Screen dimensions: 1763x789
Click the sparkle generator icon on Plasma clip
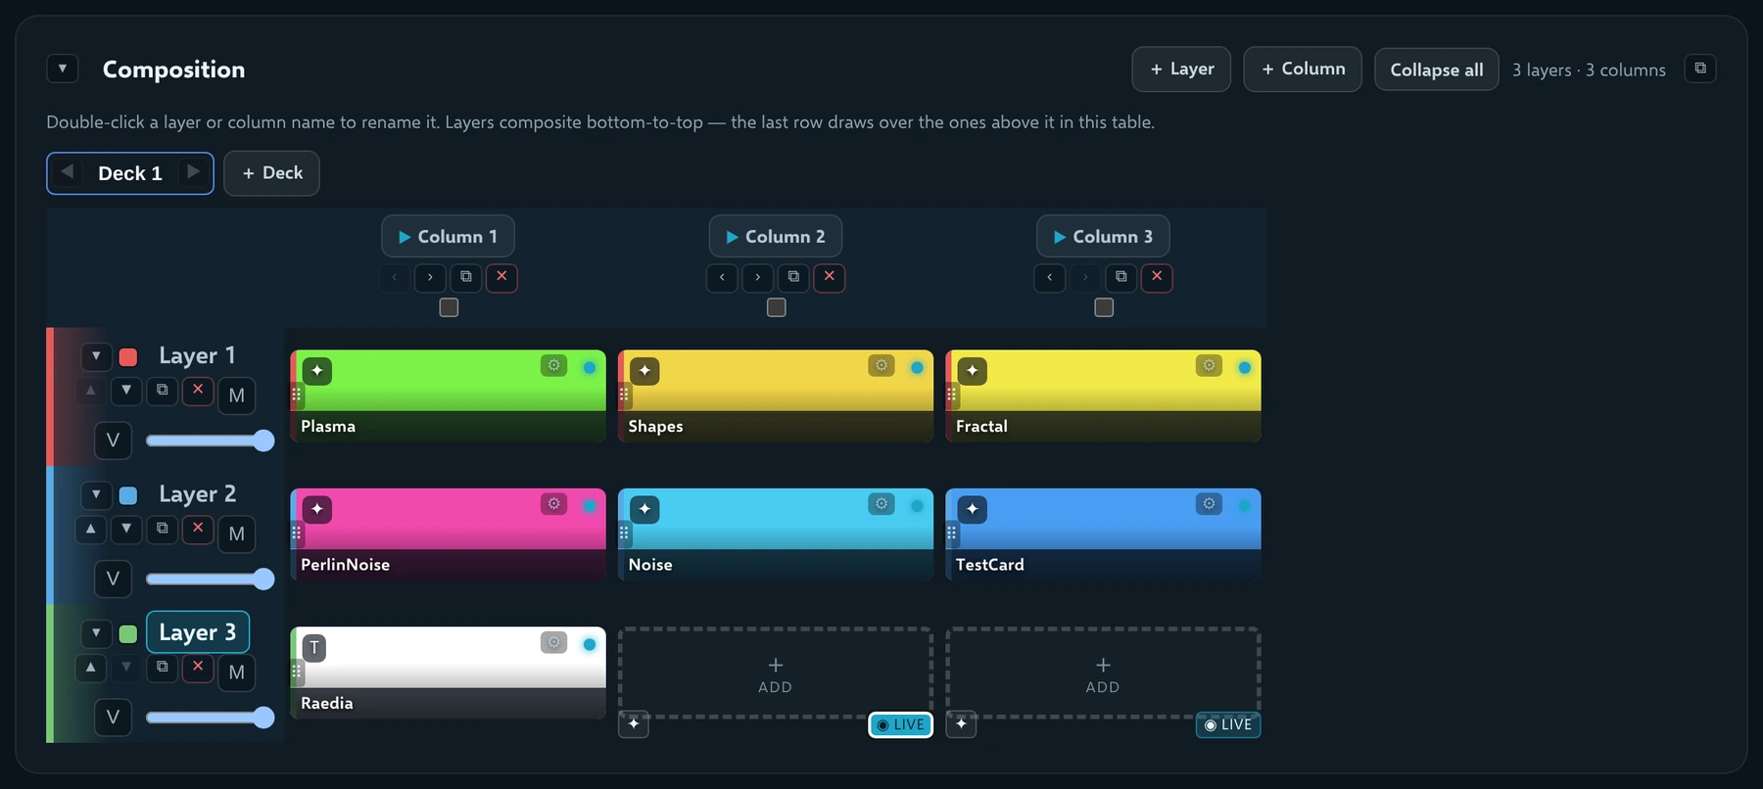[317, 371]
